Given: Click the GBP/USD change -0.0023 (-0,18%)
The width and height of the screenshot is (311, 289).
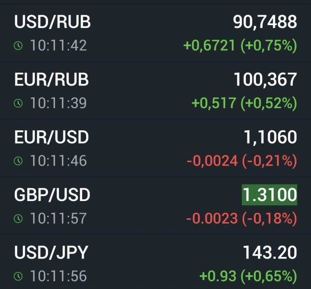Looking at the screenshot, I should (241, 218).
